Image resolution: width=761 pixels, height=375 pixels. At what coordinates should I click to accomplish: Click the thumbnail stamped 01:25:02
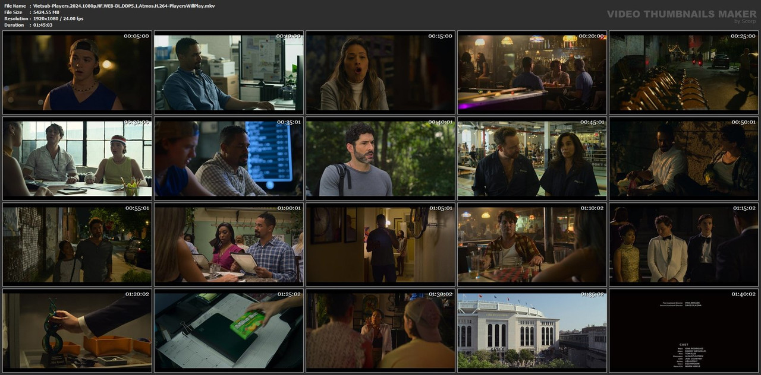pyautogui.click(x=229, y=330)
